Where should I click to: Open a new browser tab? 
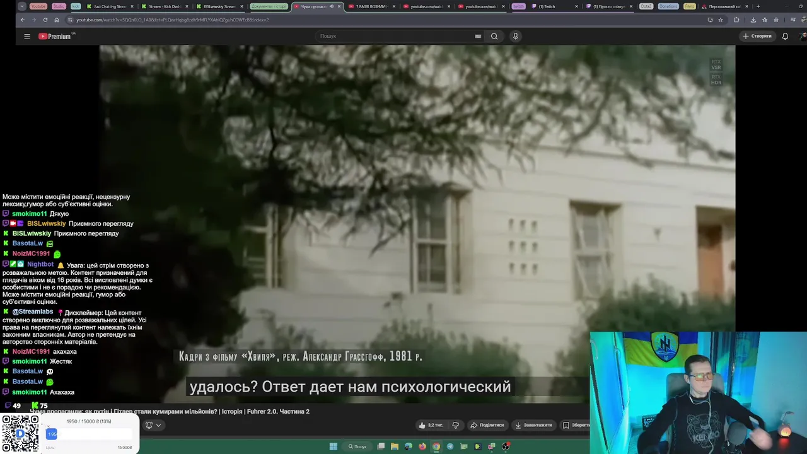[x=758, y=6]
